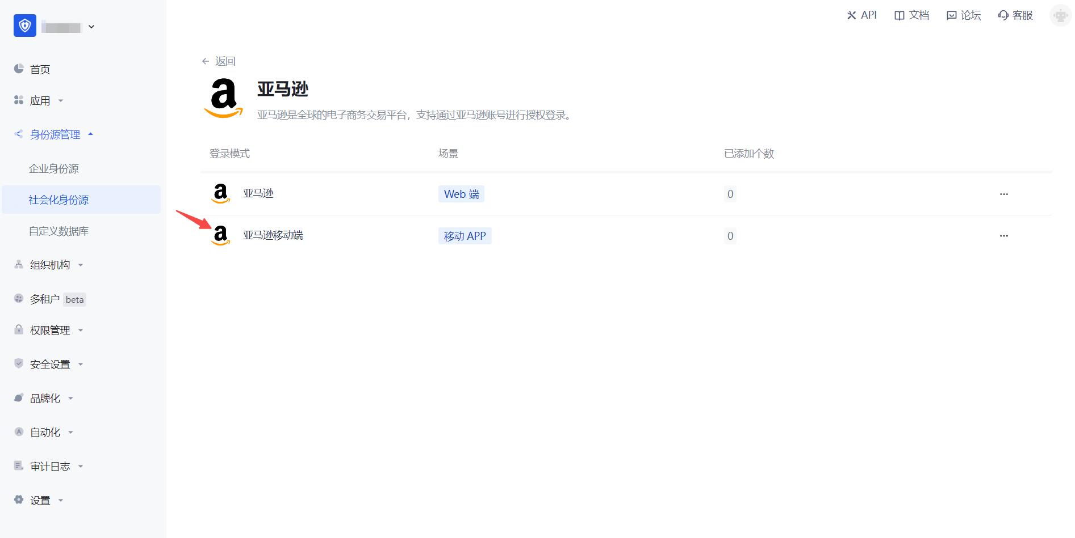Click the Amazon icon in the 亚马逊移动端 row
Image resolution: width=1075 pixels, height=538 pixels.
click(x=220, y=235)
